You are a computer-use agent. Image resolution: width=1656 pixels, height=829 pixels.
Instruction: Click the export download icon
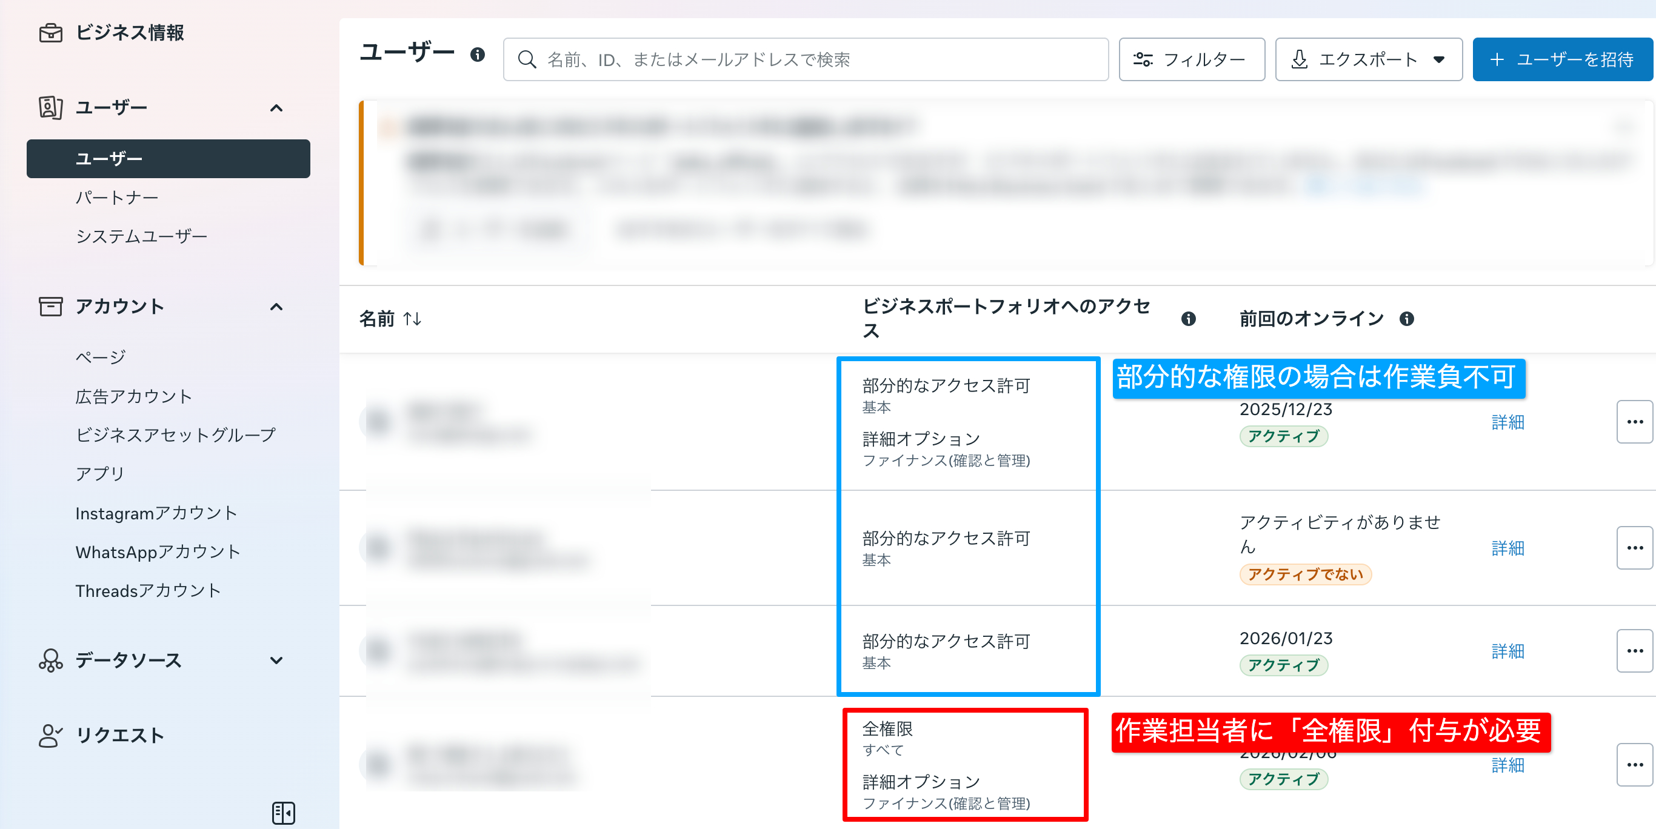pyautogui.click(x=1299, y=59)
